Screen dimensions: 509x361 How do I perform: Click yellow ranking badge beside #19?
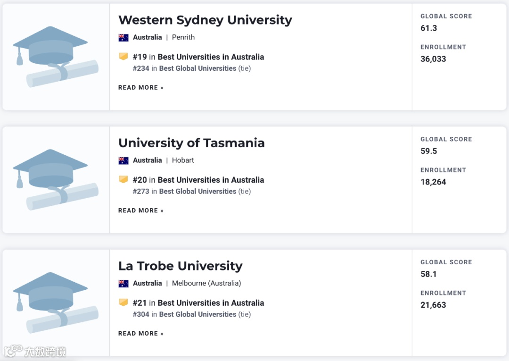tap(123, 57)
